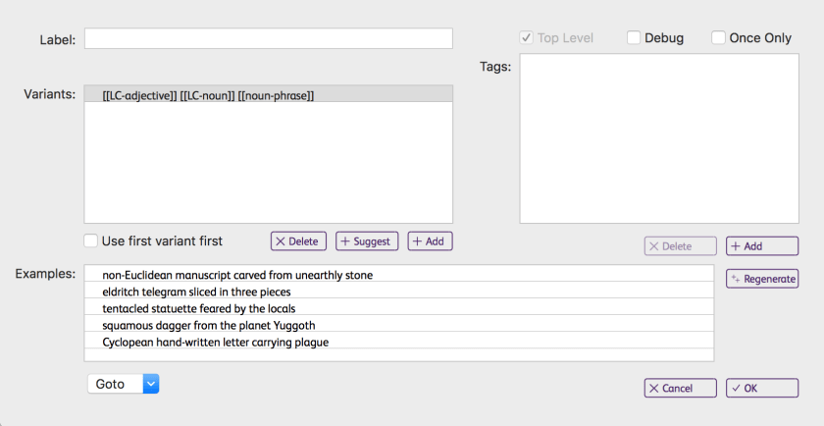The image size is (824, 426).
Task: Confirm with the OK button
Action: pyautogui.click(x=761, y=388)
